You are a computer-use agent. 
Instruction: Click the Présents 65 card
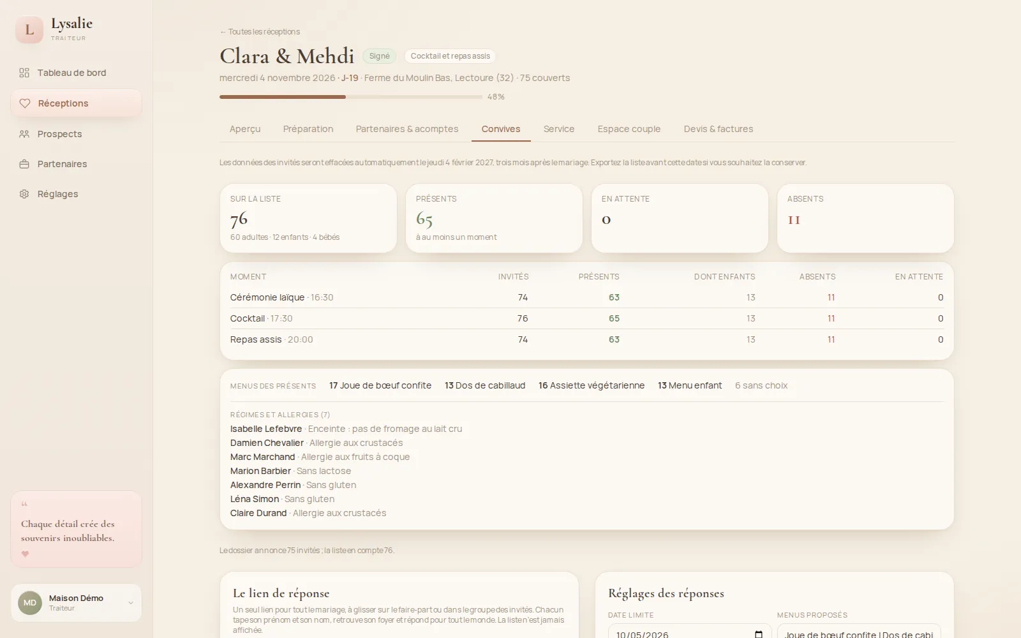pos(494,218)
